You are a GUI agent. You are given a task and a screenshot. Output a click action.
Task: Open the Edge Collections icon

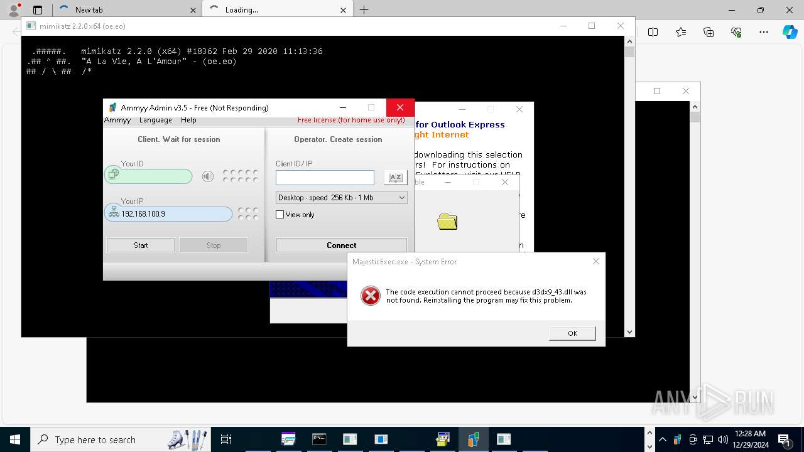(709, 32)
